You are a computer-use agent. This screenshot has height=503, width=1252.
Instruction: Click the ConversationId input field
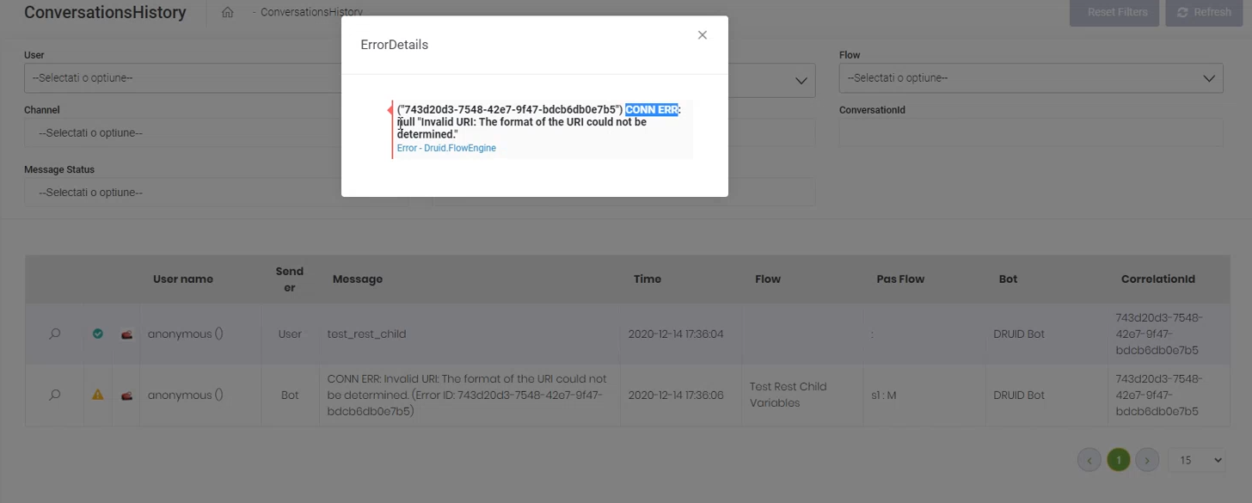click(x=1031, y=133)
